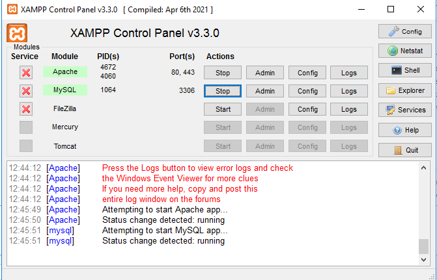
Task: Launch the Shell terminal
Action: pos(404,70)
